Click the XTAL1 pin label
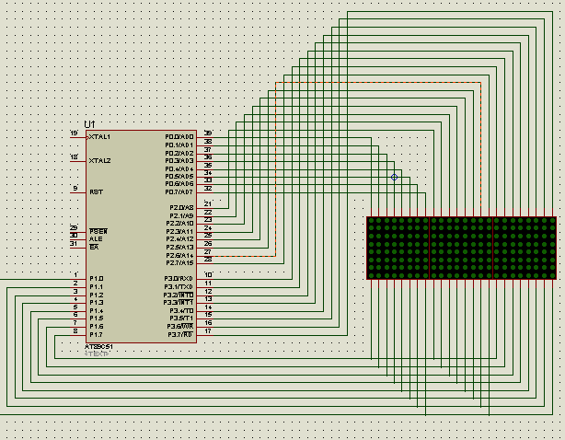 click(x=99, y=137)
